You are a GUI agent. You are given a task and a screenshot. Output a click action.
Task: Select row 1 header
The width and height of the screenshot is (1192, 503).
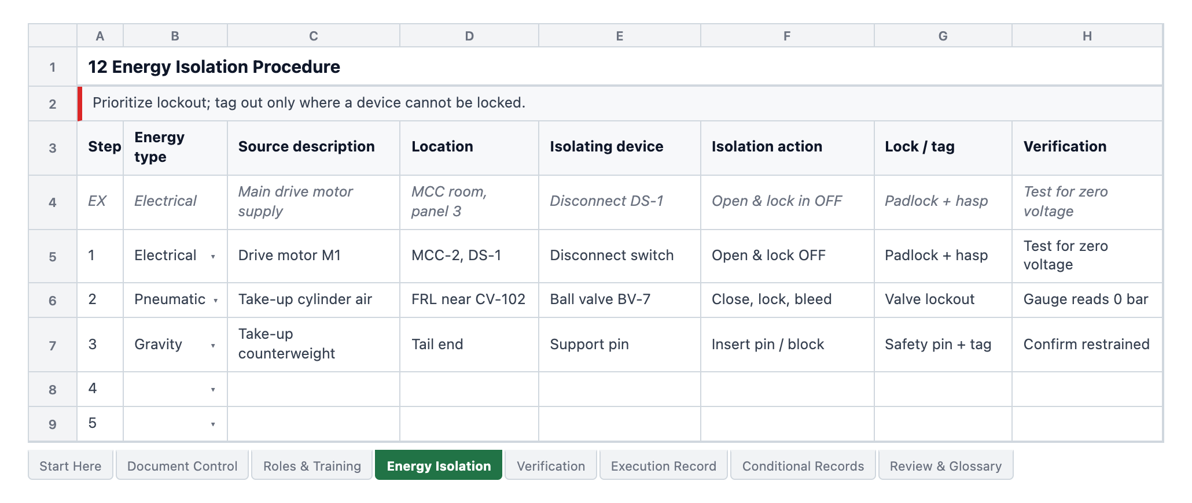point(53,67)
